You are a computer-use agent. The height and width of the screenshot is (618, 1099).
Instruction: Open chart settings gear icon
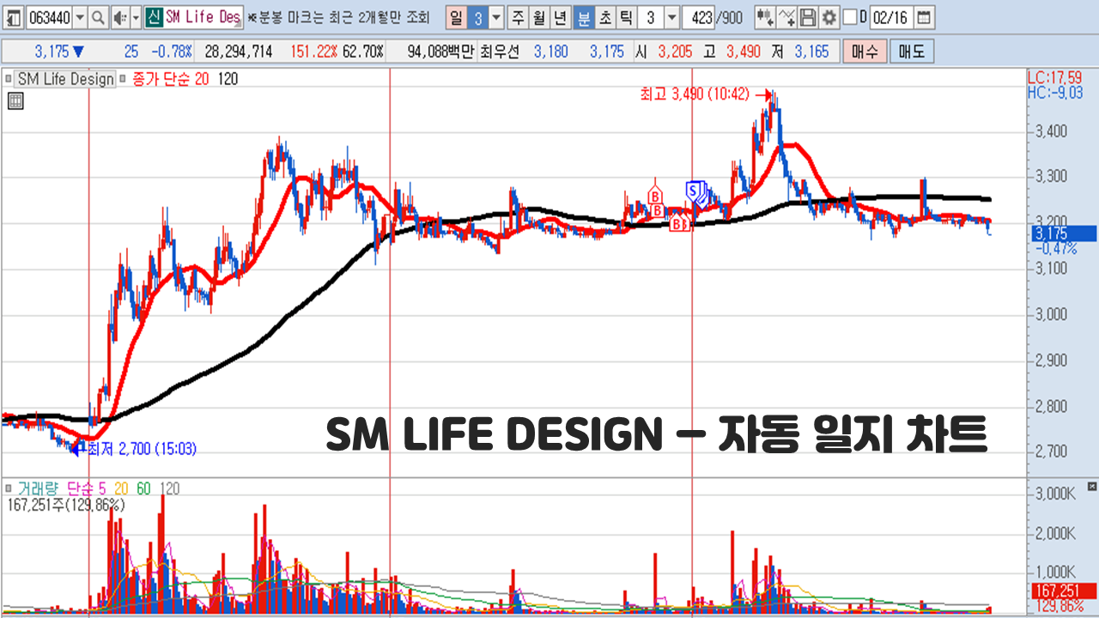[829, 17]
